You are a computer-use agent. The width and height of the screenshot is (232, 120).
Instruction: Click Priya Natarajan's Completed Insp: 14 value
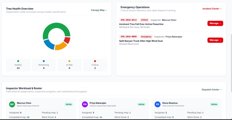101,117
